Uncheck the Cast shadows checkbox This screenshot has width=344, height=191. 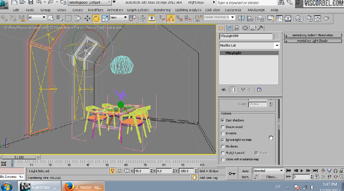(223, 120)
